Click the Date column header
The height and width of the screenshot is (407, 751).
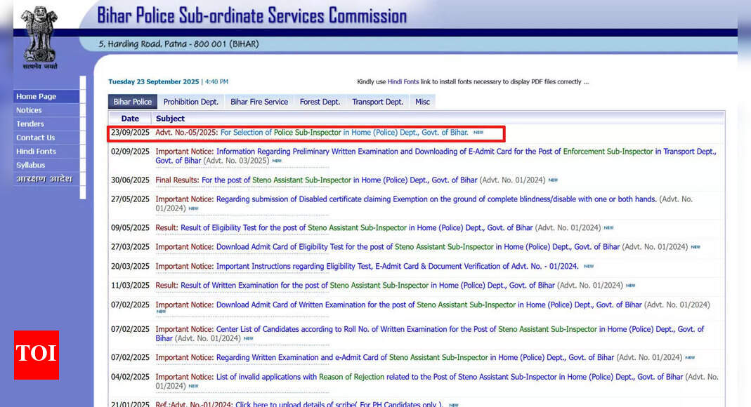tap(130, 119)
